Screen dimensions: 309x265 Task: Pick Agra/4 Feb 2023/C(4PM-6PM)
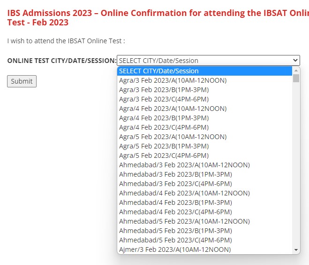point(164,127)
